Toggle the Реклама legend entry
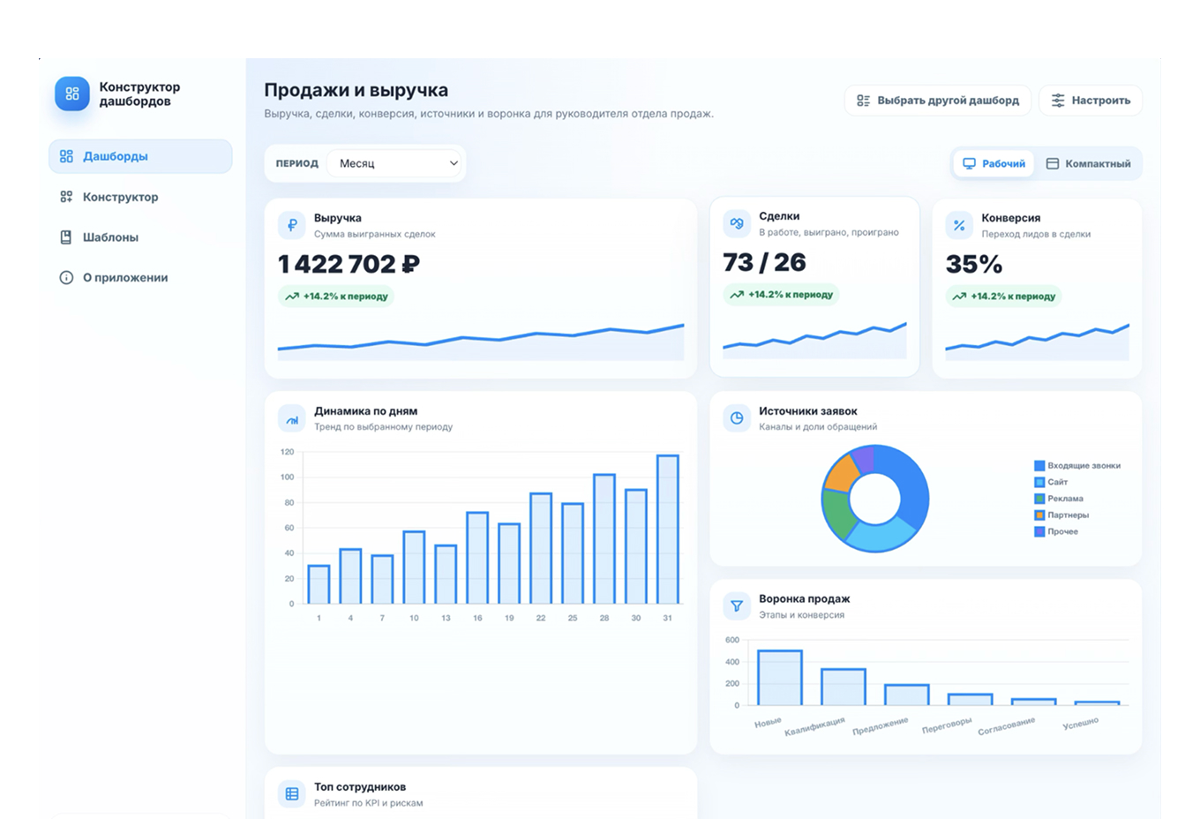 coord(1059,499)
